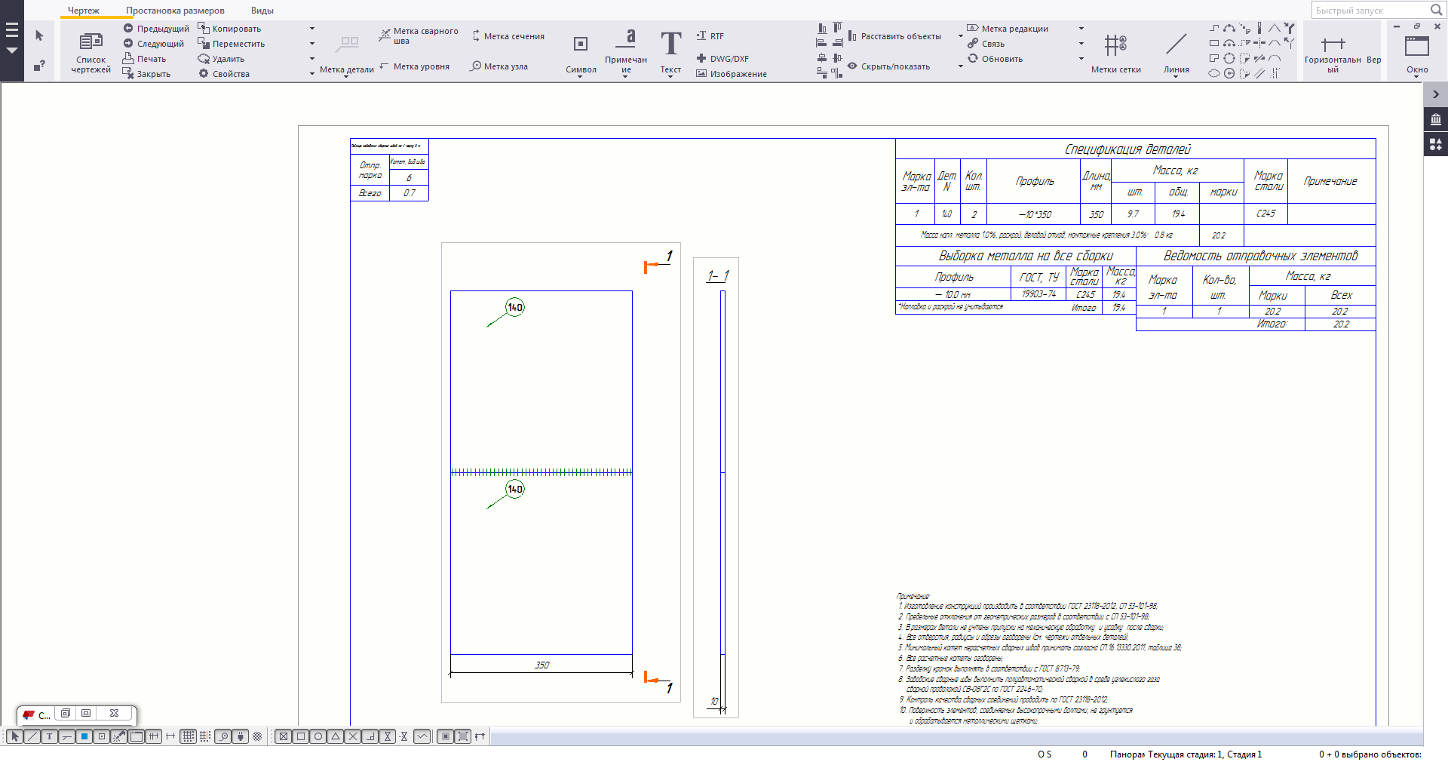Toggle the blue filled square button in bottom toolbar
The image size is (1448, 762).
tap(84, 736)
